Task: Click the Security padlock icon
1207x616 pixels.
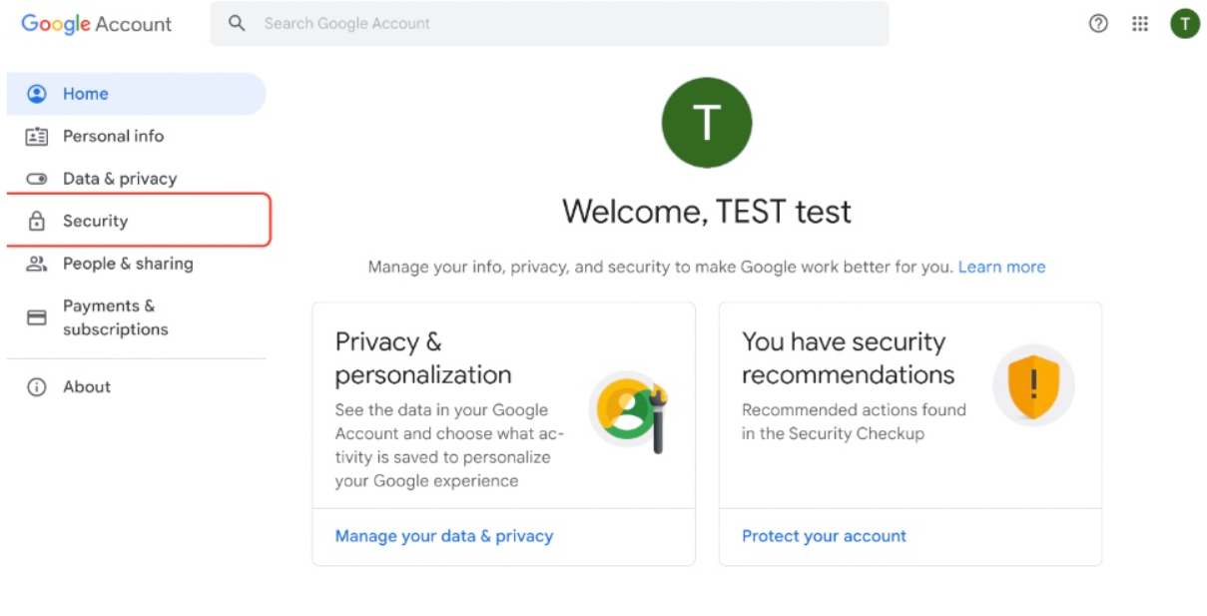Action: [x=37, y=222]
